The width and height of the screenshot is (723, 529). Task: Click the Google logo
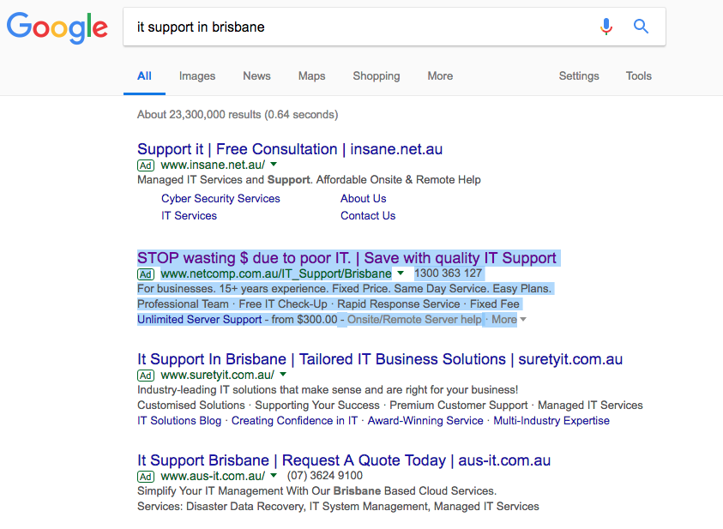pyautogui.click(x=57, y=27)
